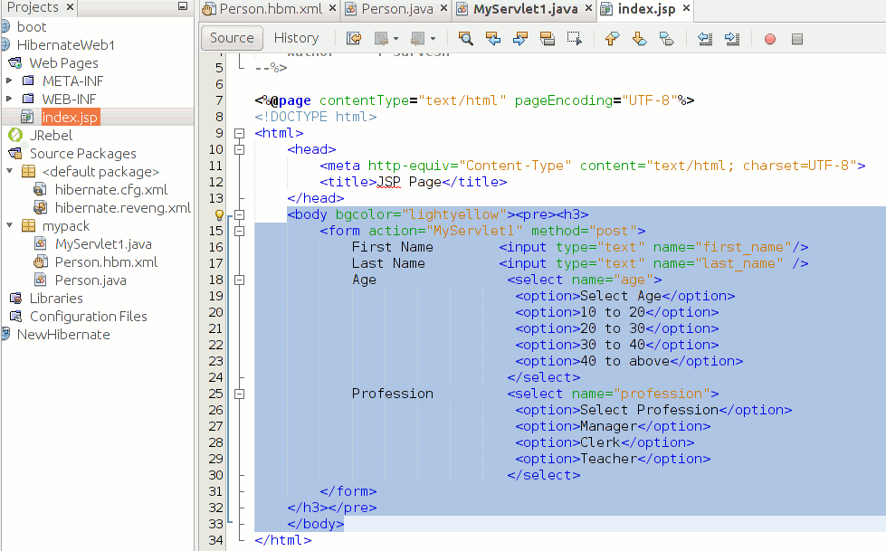The height and width of the screenshot is (551, 886).
Task: Click the Find Selection magnifier icon
Action: click(465, 38)
